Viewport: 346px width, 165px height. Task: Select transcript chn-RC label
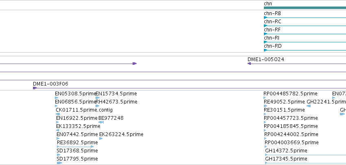[272, 22]
